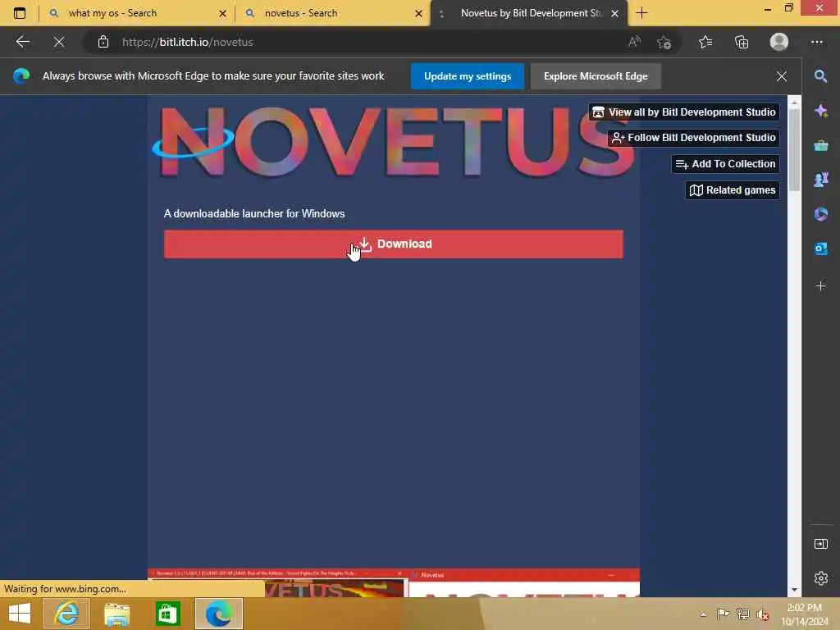Open volume speaker icon in tray

pos(763,614)
